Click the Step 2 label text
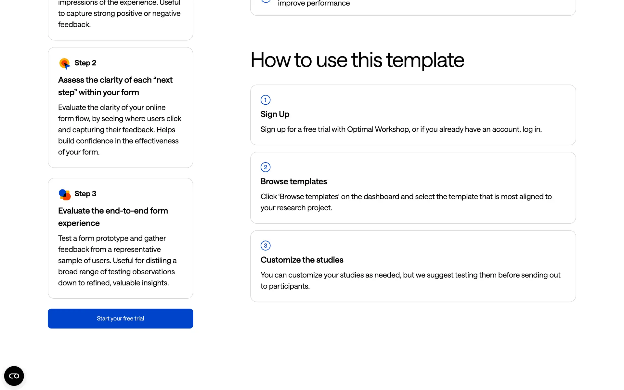This screenshot has height=390, width=624. point(85,63)
